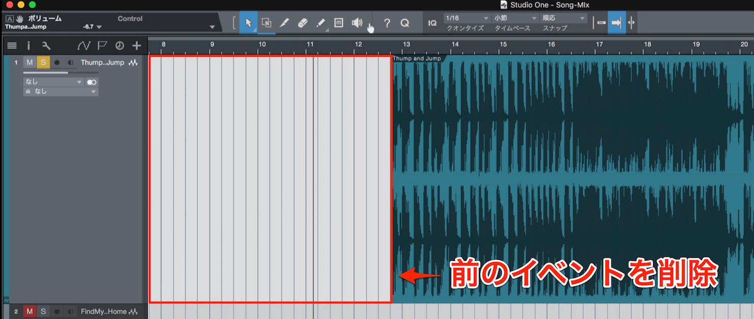Click bar 13 on the timeline ruler
Screen dimensions: 754x319
[406, 45]
